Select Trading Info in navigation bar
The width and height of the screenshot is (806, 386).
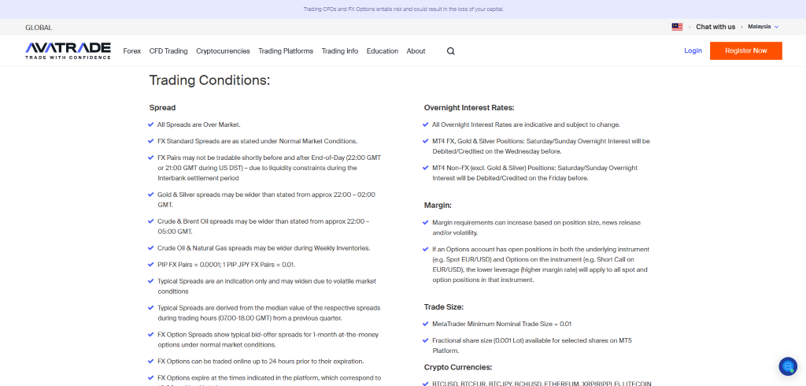(339, 51)
